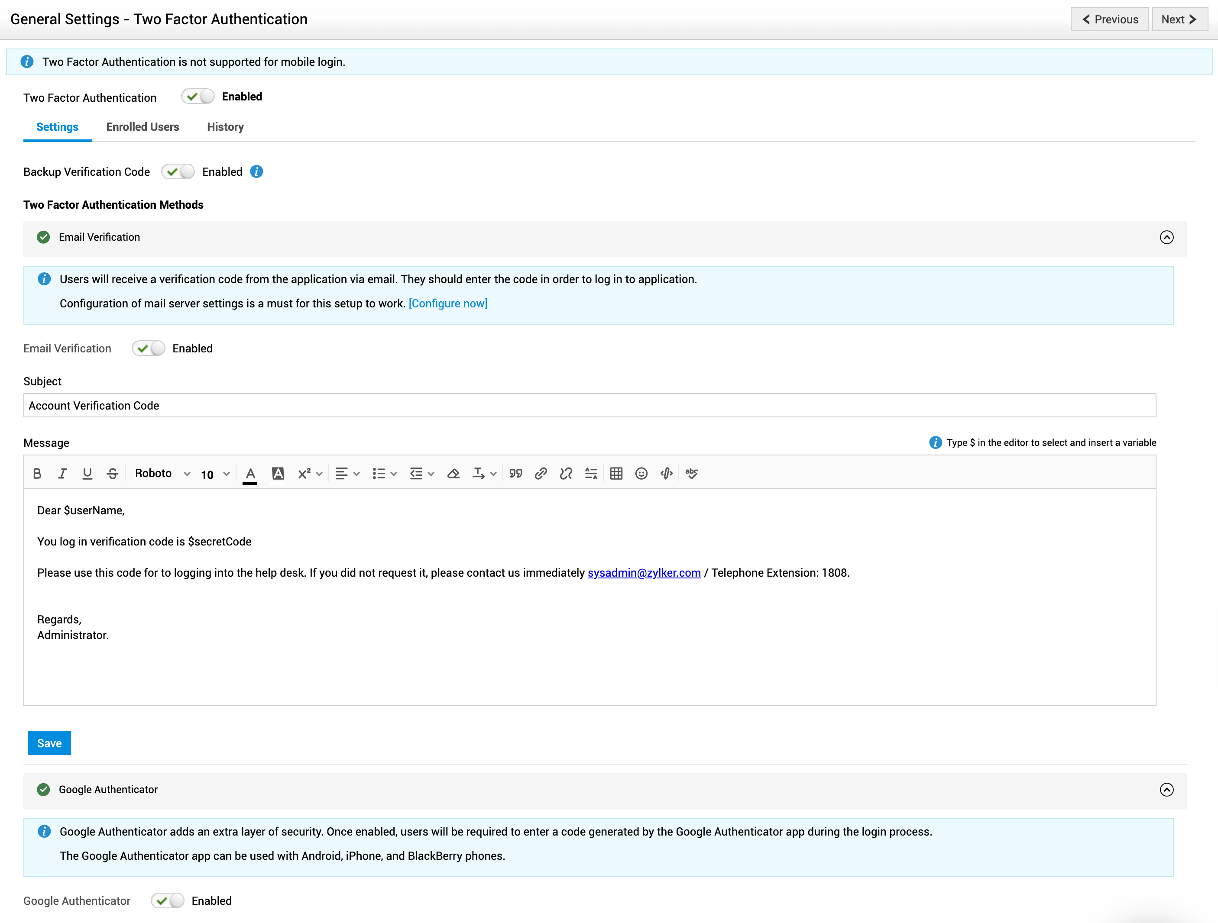
Task: Go to the Next settings page
Action: [x=1179, y=19]
